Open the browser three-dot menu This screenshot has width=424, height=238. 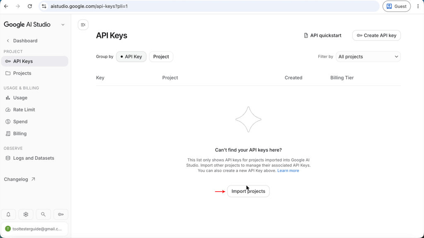point(418,6)
